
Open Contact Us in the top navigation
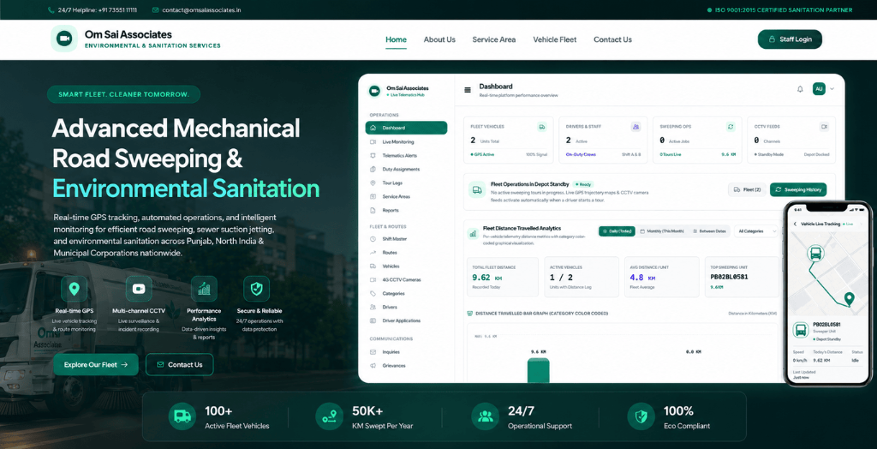[612, 39]
